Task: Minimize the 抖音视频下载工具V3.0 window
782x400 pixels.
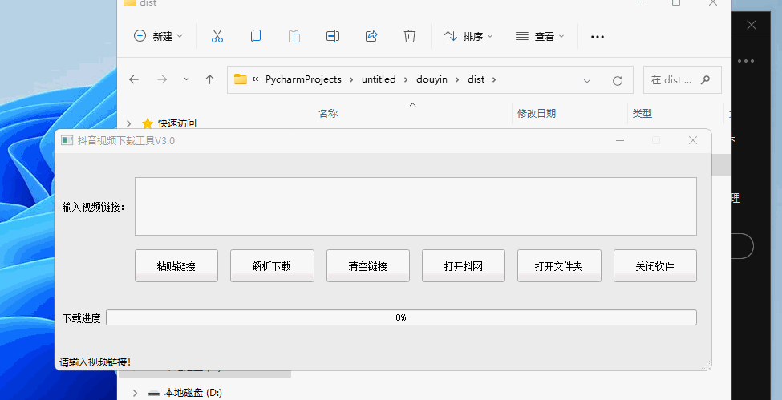Action: (x=620, y=140)
